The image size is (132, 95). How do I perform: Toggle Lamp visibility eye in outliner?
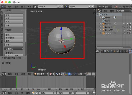tap(124, 27)
